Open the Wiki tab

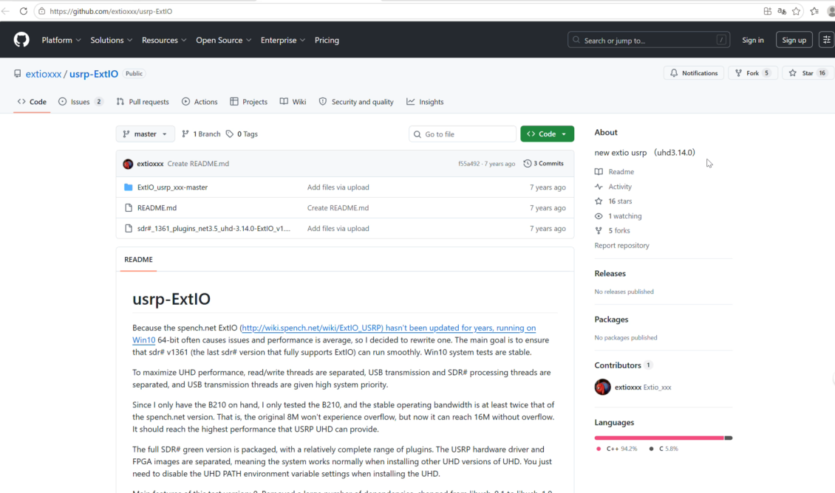[x=293, y=102]
